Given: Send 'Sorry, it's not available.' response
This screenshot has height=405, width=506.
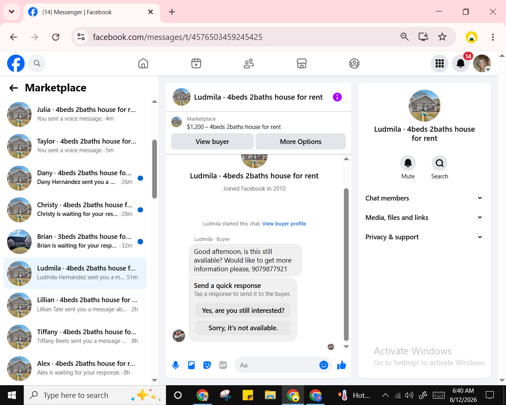Looking at the screenshot, I should 243,328.
